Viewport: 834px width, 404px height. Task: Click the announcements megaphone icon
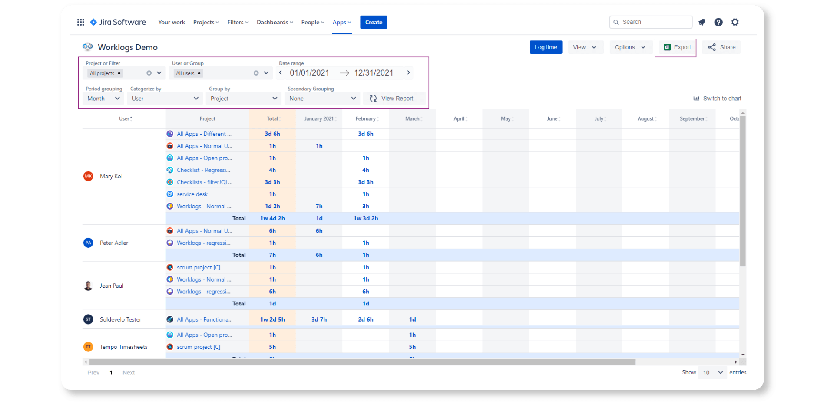[x=702, y=22]
